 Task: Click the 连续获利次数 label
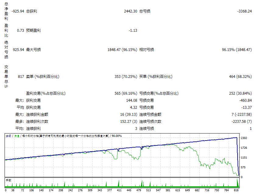coord(37,121)
